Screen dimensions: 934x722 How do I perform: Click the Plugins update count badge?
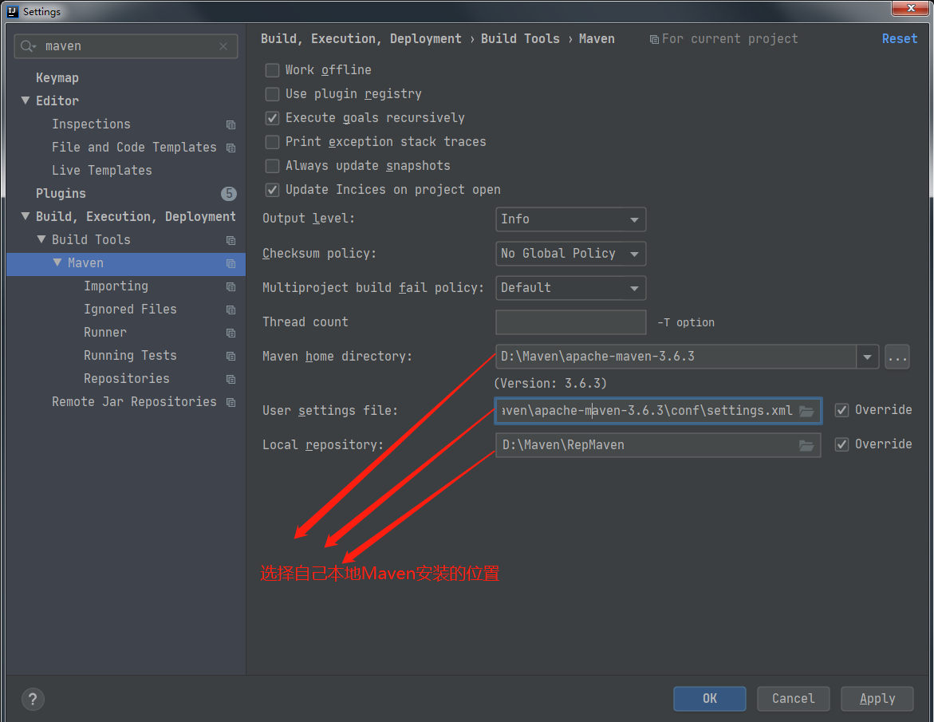pyautogui.click(x=229, y=194)
